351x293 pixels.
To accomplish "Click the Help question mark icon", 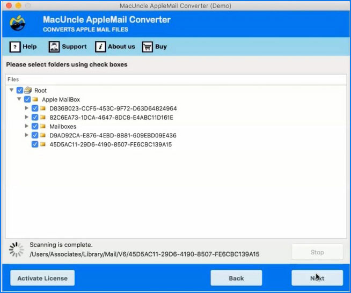I will tap(15, 47).
